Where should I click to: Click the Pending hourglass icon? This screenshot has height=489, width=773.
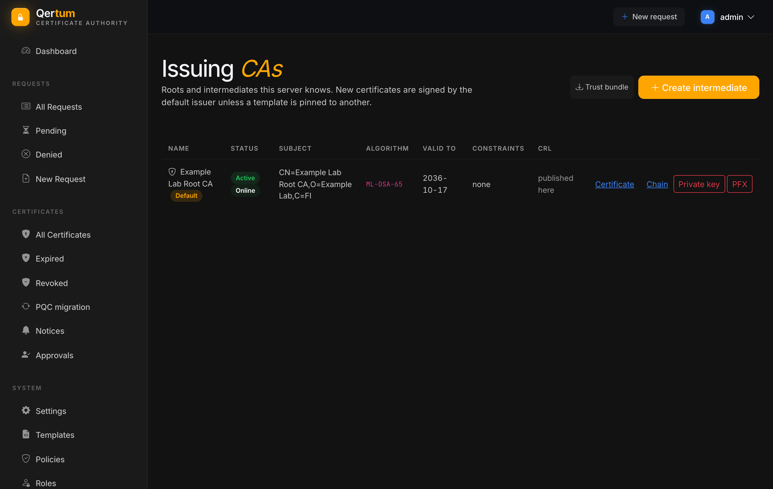[26, 130]
